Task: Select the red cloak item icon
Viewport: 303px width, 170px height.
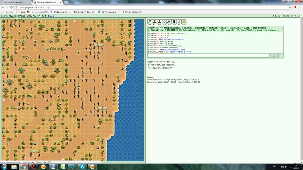Action: point(159,21)
